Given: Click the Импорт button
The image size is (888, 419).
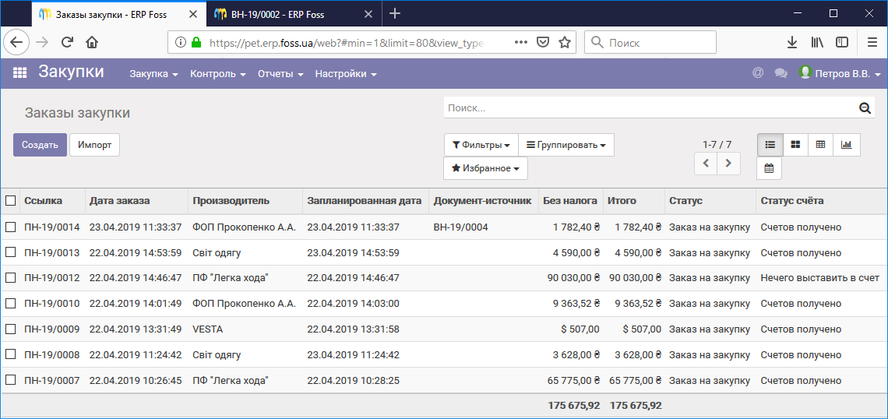Looking at the screenshot, I should click(x=94, y=145).
